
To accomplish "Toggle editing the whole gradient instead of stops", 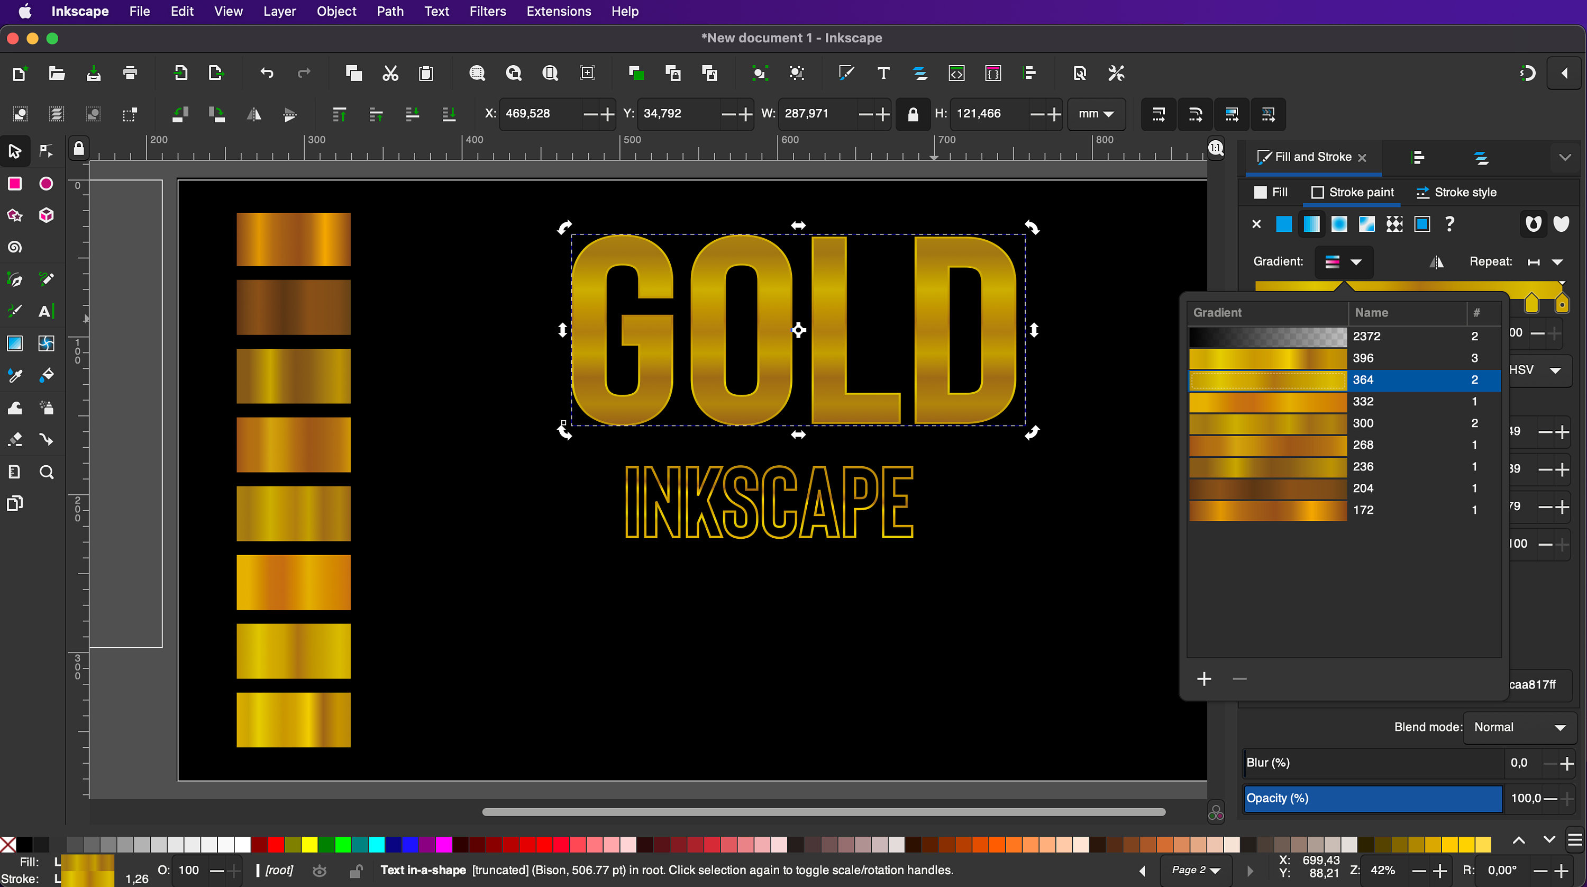I will tap(1437, 262).
